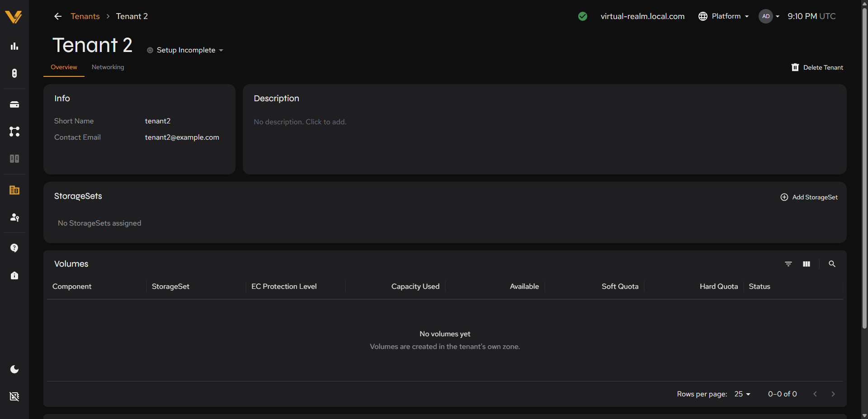The width and height of the screenshot is (868, 419).
Task: Click the tenant2 short name value
Action: (157, 121)
